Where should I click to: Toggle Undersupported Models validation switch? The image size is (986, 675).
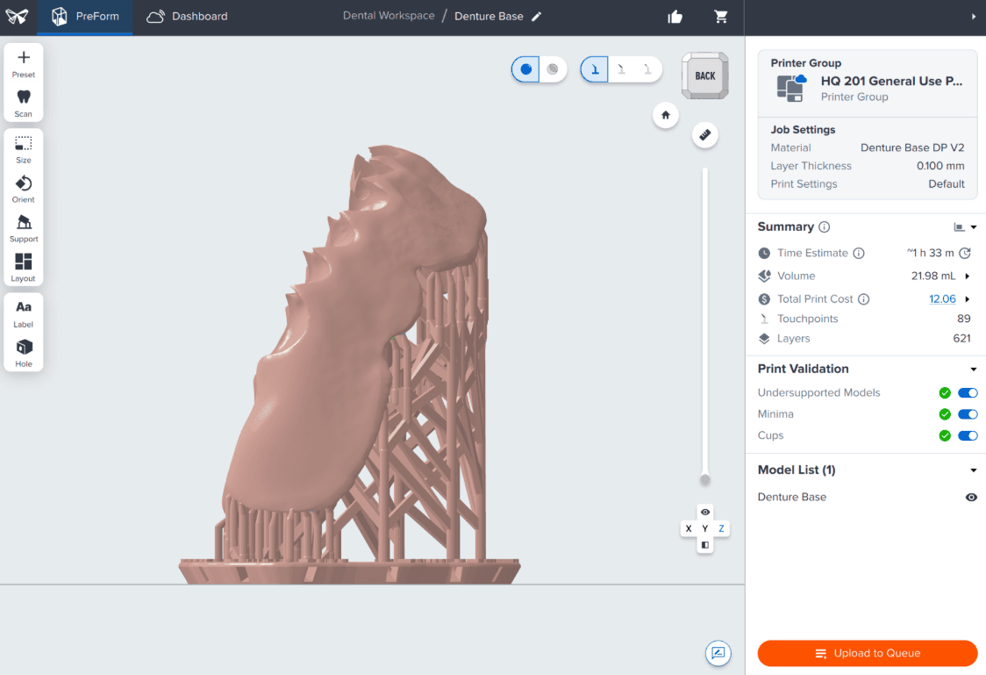[x=967, y=393]
